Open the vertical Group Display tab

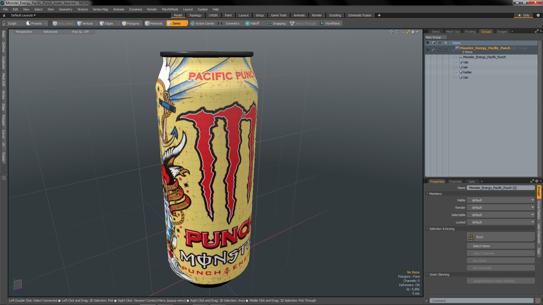[x=539, y=210]
